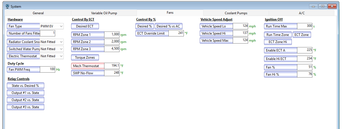Open the A/C tab
Viewport: 344px width, 129px height.
(302, 13)
